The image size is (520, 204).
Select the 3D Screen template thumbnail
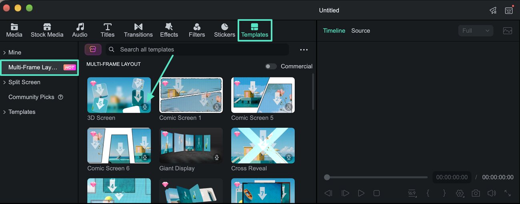(119, 95)
